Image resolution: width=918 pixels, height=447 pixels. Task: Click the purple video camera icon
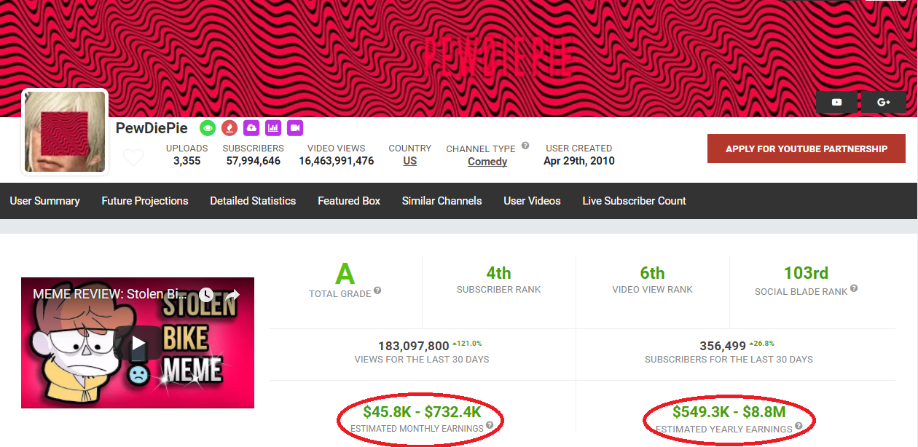tap(295, 128)
